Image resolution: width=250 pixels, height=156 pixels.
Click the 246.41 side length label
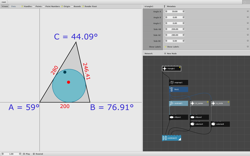[86, 71]
